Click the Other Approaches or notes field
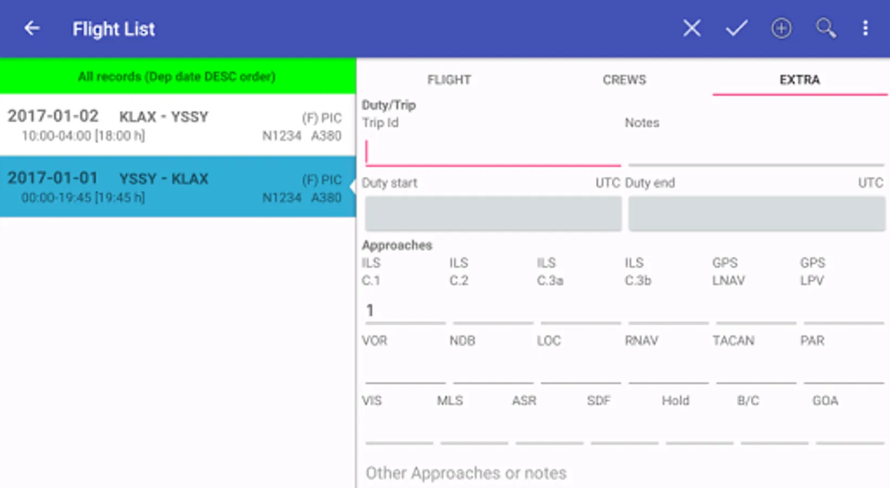The width and height of the screenshot is (890, 488). pos(624,473)
